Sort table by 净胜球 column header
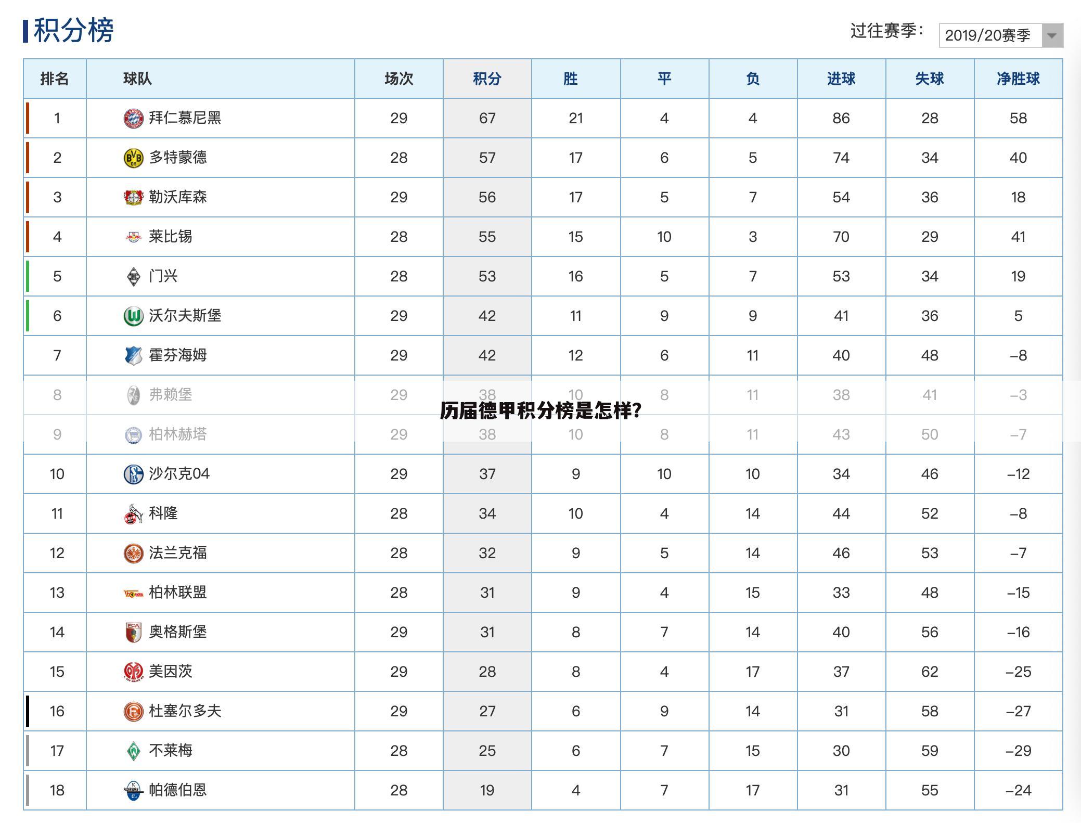 tap(1018, 79)
